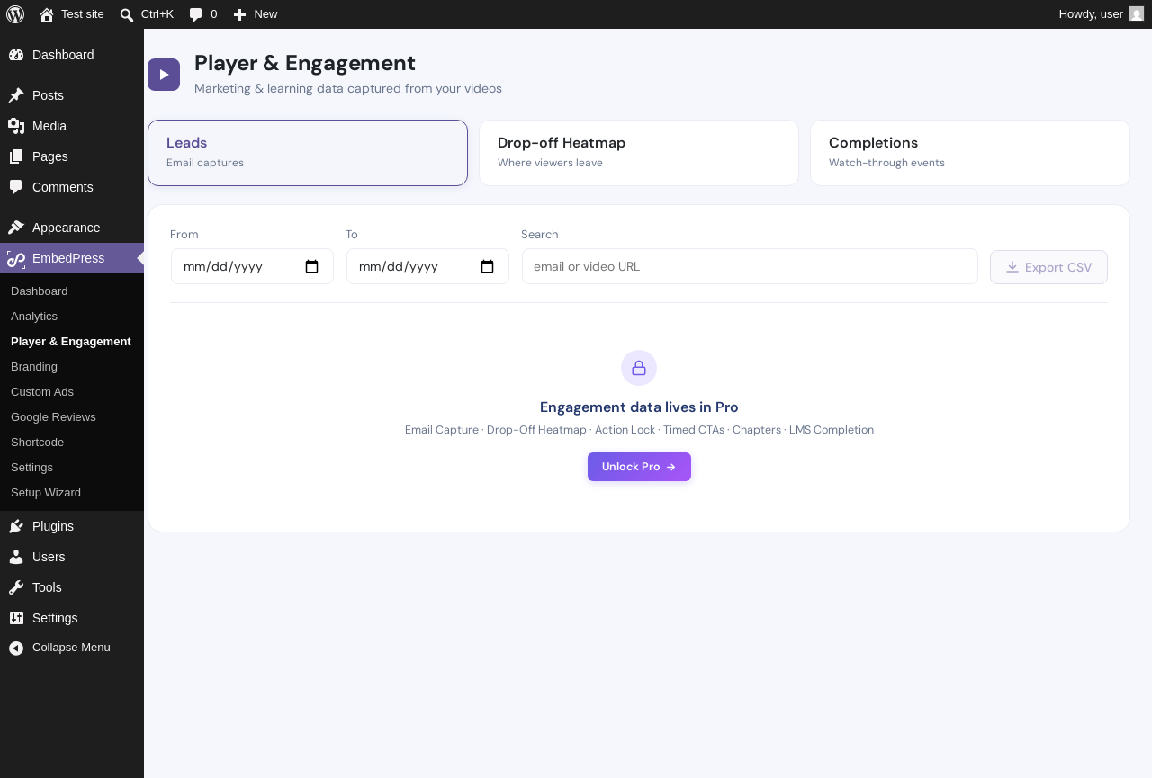Click the Engagement data lives in Pro text
Screen dimensions: 1152x778
639,407
